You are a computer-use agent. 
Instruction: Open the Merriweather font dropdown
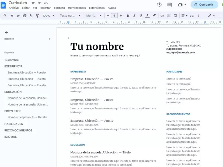coord(94,16)
